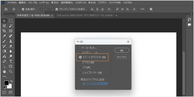Reset to default black and white colors
The image size is (194, 97).
tap(5, 88)
